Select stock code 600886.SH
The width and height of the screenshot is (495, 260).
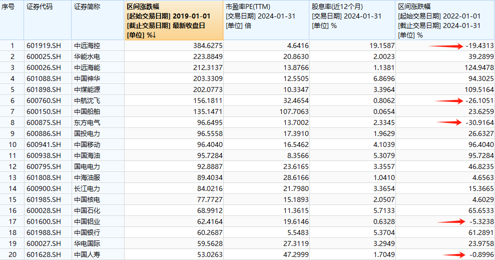pyautogui.click(x=44, y=134)
